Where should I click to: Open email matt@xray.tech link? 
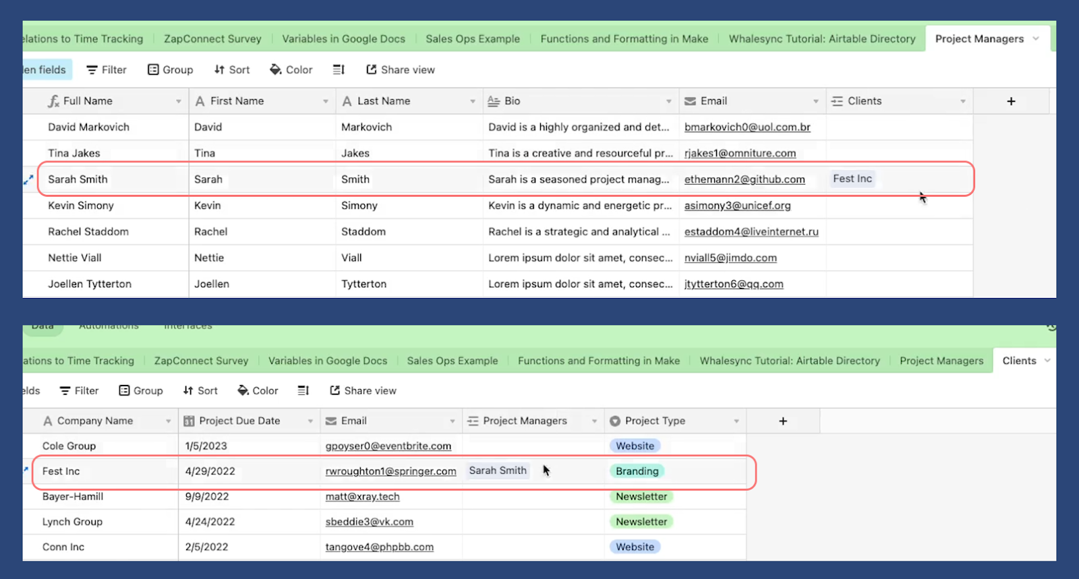tap(362, 497)
